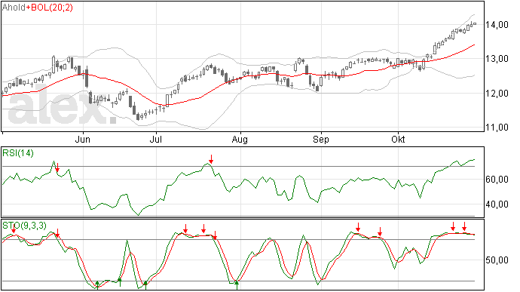Select the 40,00 RSI axis label
Viewport: 520px width, 292px height.
(497, 204)
